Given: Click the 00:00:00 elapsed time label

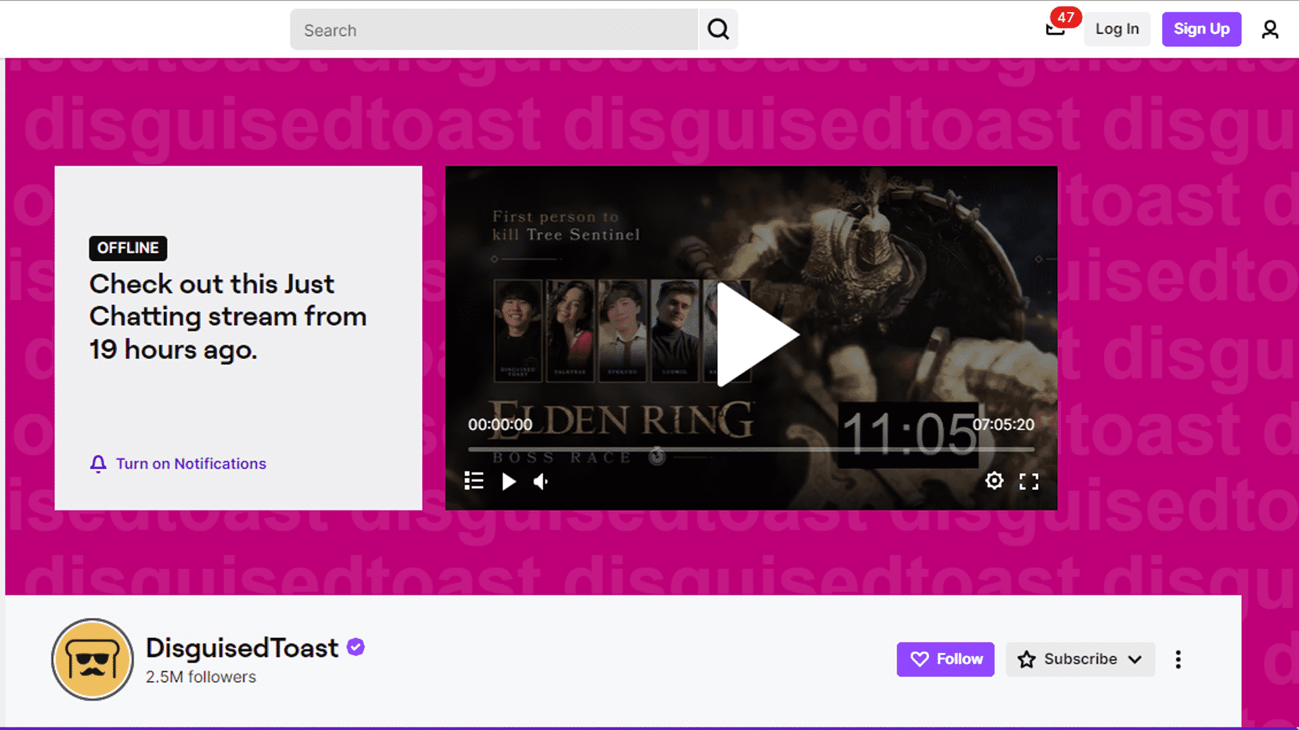Looking at the screenshot, I should pyautogui.click(x=500, y=424).
